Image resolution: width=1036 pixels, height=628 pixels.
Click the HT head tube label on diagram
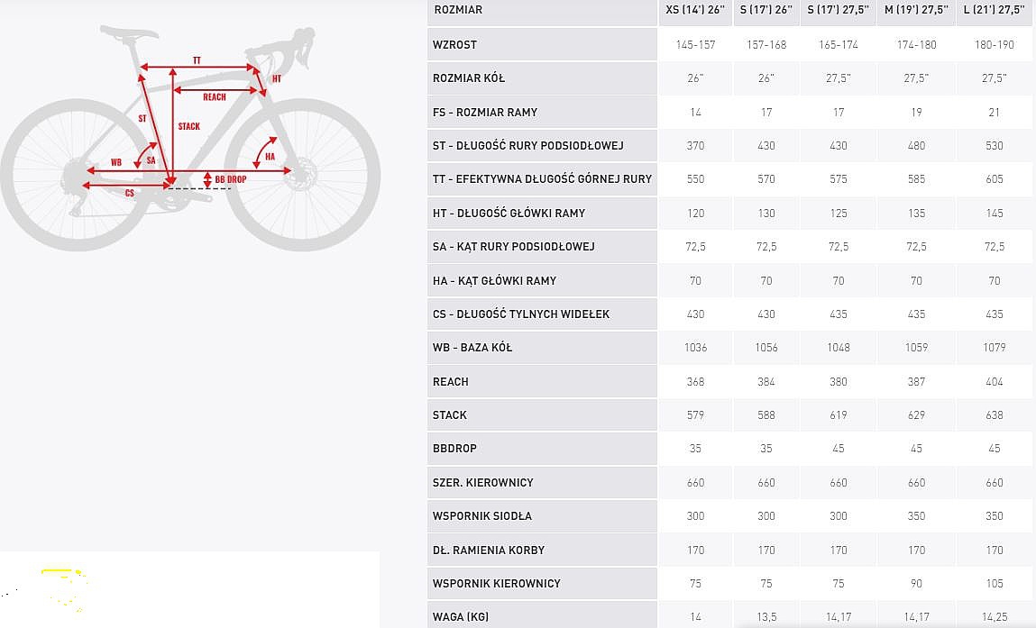[x=277, y=78]
